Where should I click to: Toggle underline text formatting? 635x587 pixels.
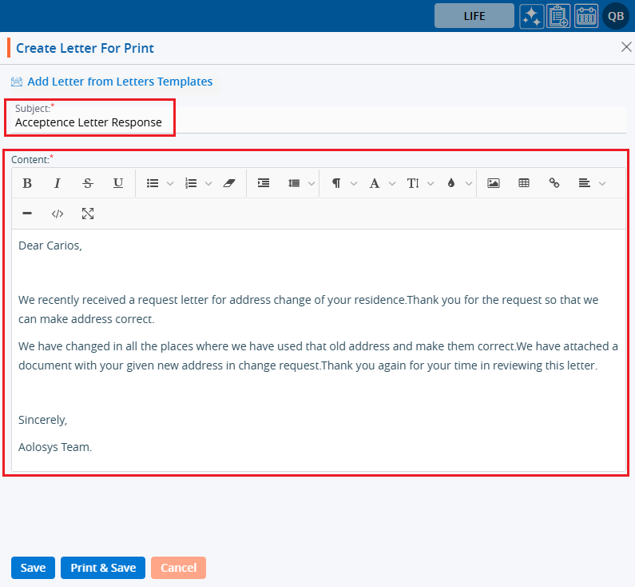pyautogui.click(x=118, y=183)
